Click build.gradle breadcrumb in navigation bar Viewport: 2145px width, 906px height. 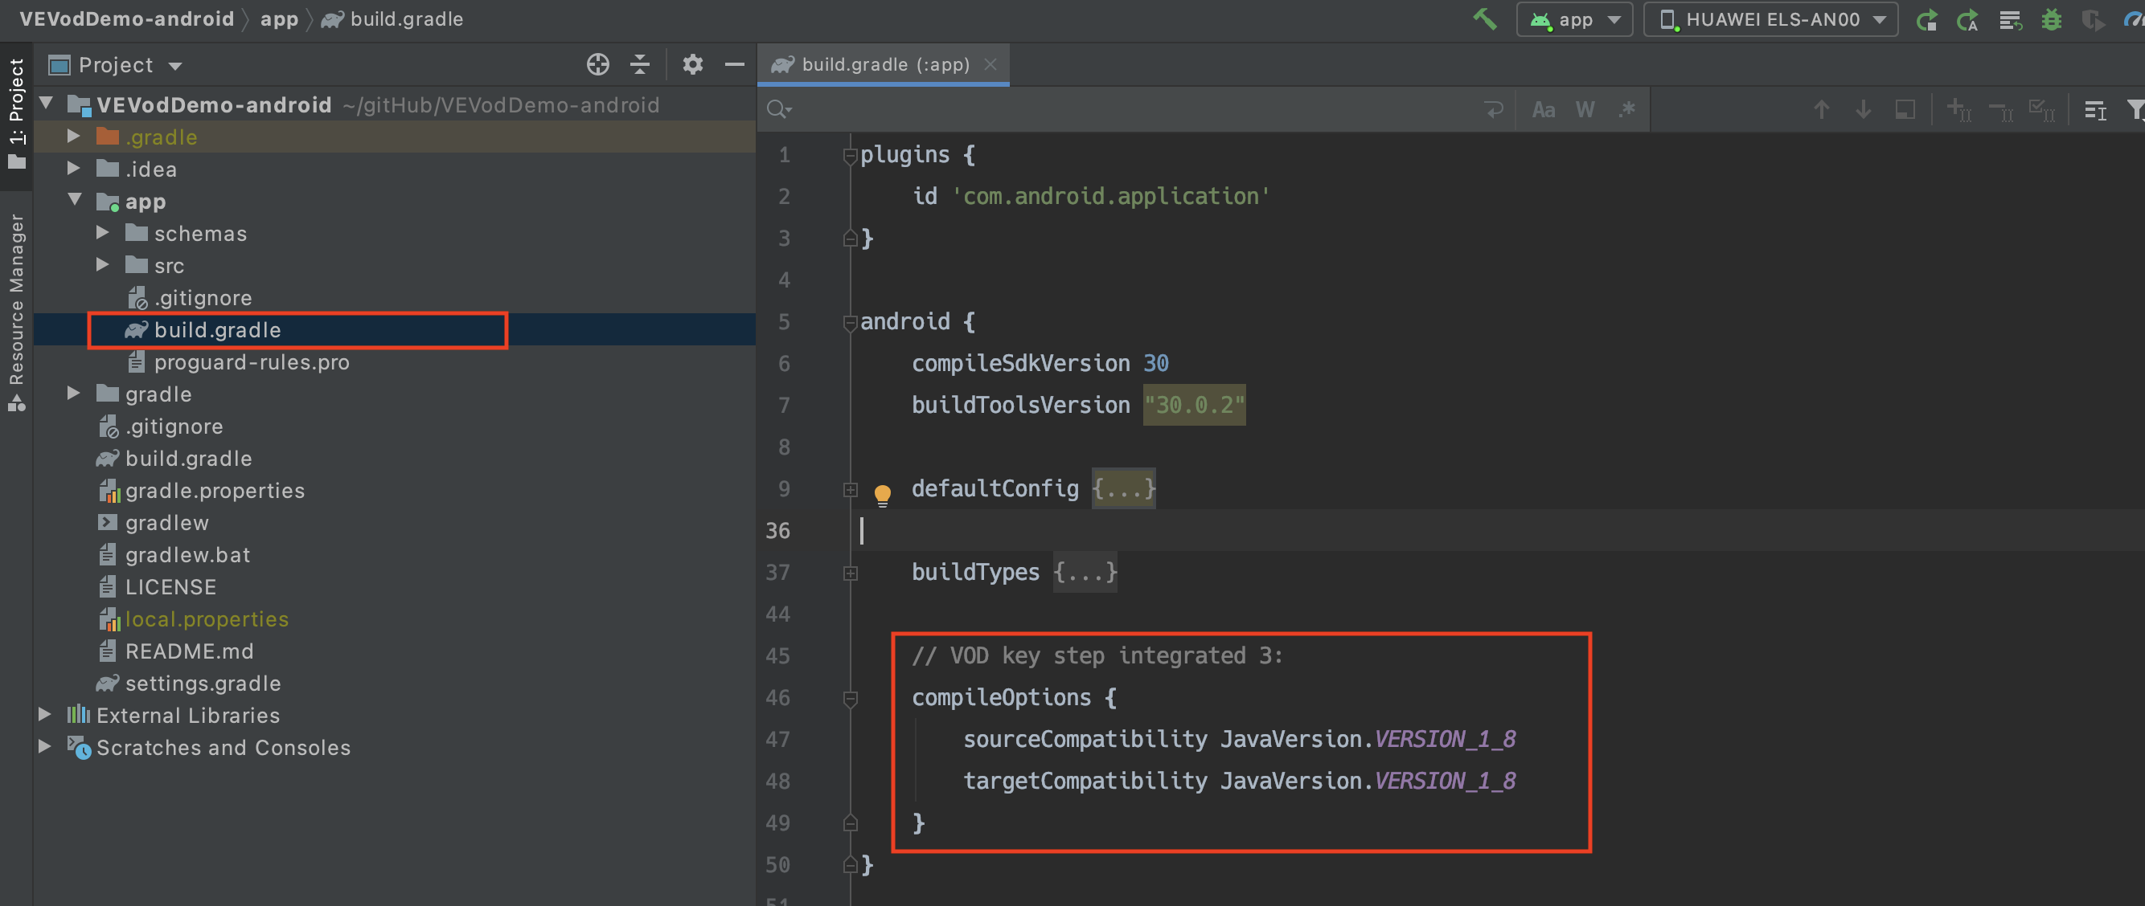point(392,19)
